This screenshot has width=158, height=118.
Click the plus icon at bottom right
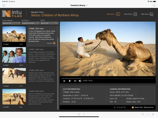[x=143, y=114]
